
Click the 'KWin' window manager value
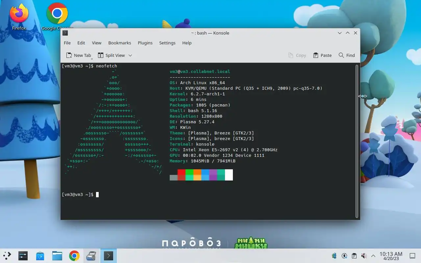(x=186, y=128)
